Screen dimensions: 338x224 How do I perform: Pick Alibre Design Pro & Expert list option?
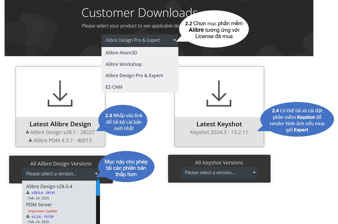coord(134,76)
